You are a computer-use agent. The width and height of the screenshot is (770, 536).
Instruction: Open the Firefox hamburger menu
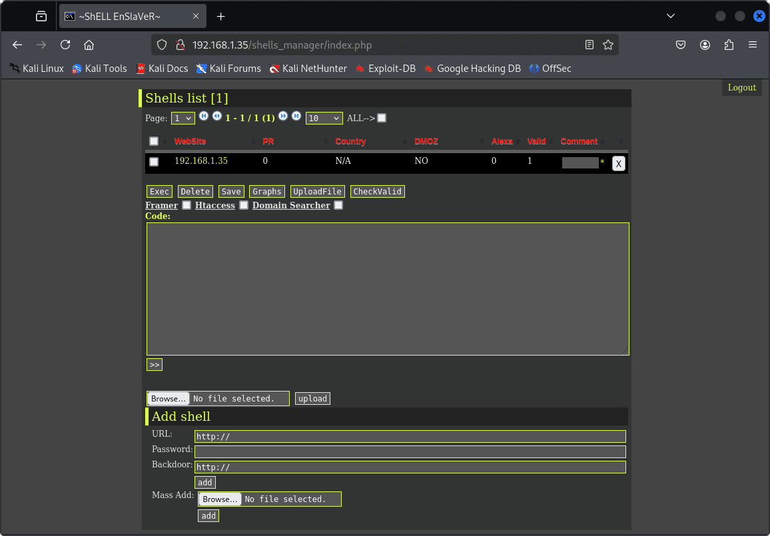coord(753,45)
